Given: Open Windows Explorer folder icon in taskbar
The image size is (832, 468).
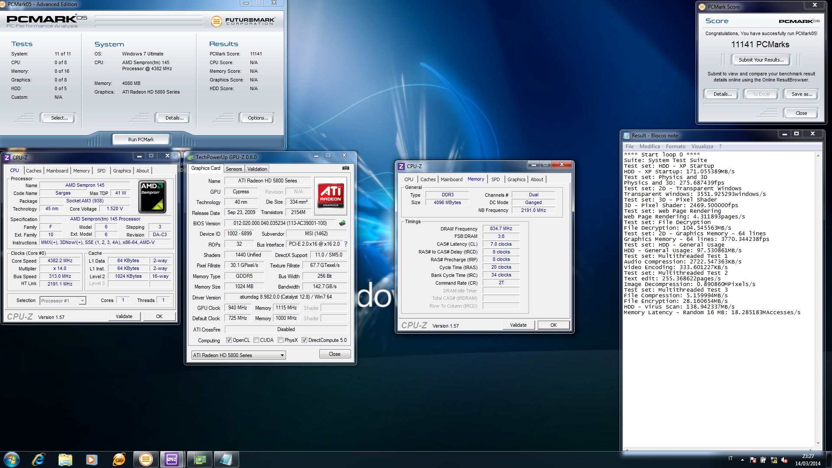Looking at the screenshot, I should [65, 459].
